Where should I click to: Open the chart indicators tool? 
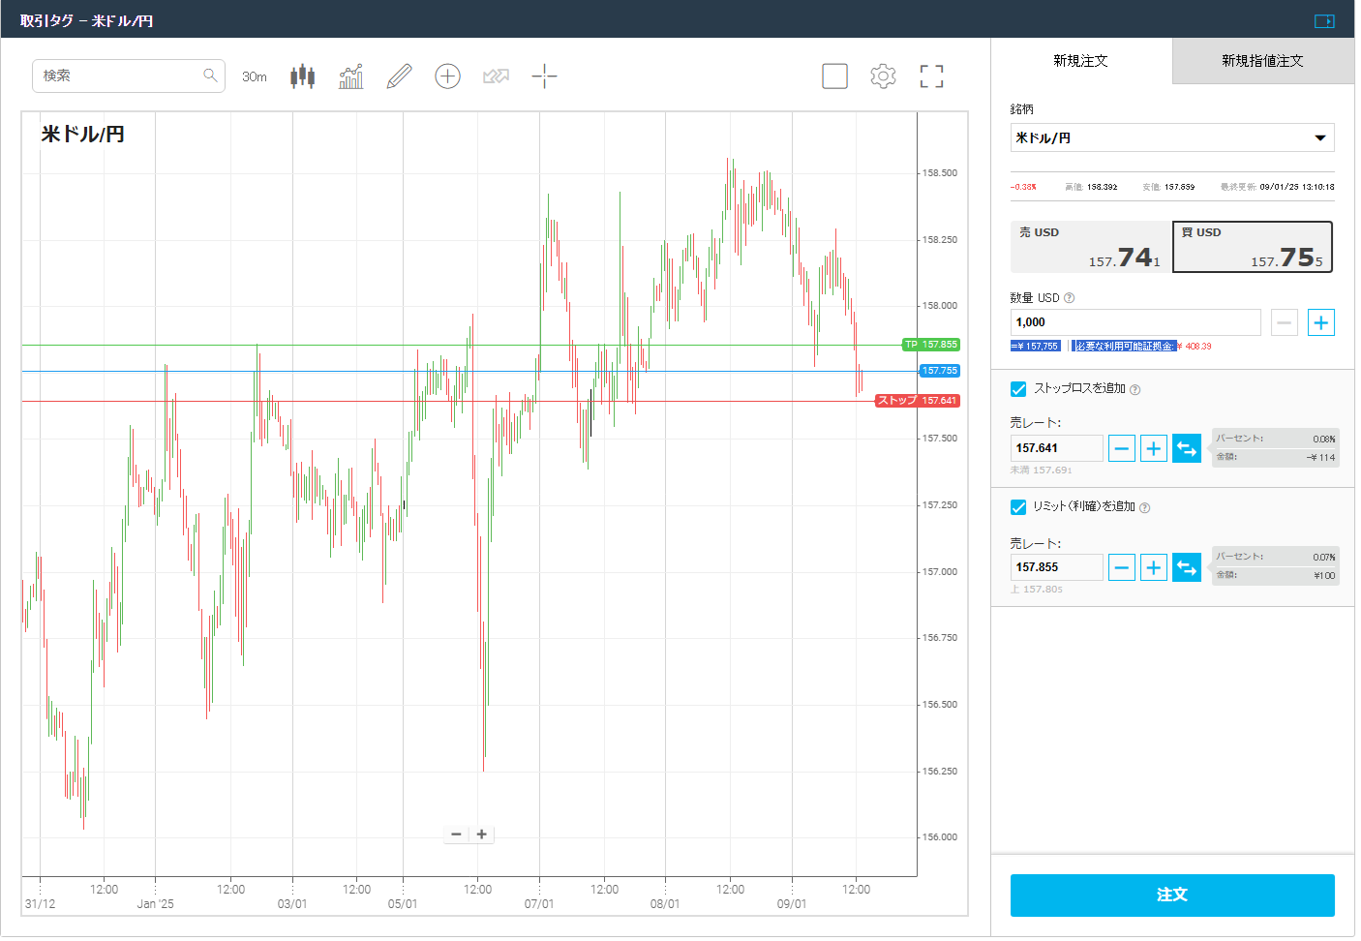(351, 76)
